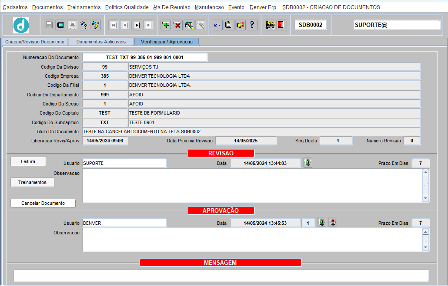The image size is (448, 286).
Task: Click the Codigo Empresa 385 field
Action: pos(104,76)
